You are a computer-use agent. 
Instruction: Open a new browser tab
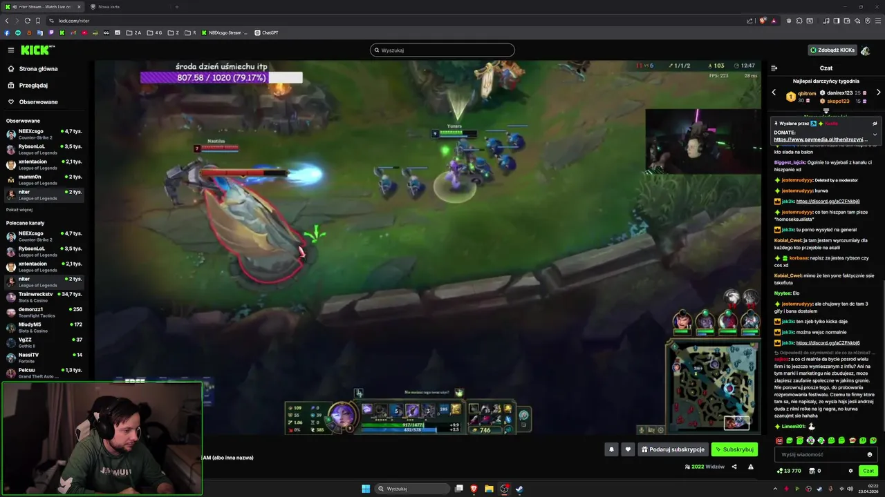pyautogui.click(x=176, y=7)
